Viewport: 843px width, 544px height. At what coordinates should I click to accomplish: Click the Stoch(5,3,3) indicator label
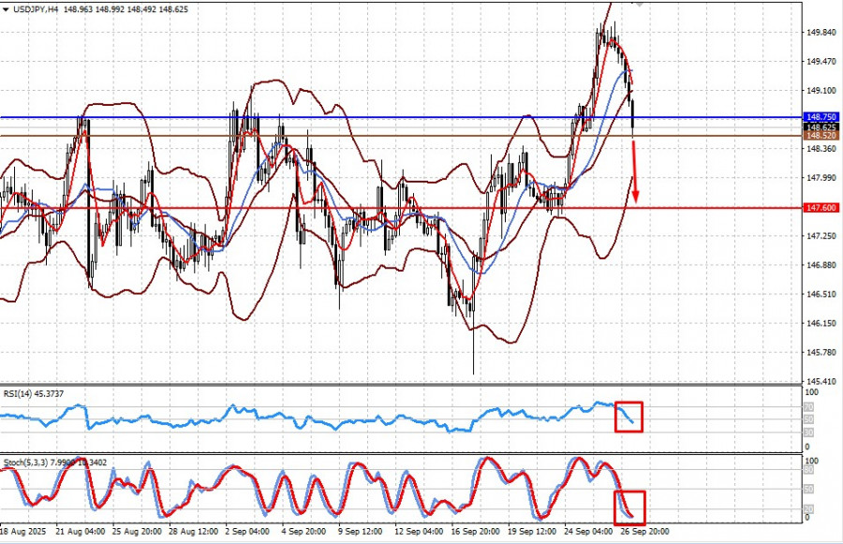55,463
